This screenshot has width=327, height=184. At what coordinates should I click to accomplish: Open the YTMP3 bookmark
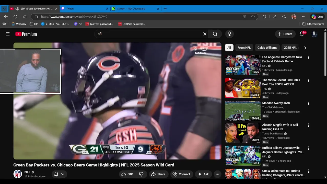[x=55, y=24]
